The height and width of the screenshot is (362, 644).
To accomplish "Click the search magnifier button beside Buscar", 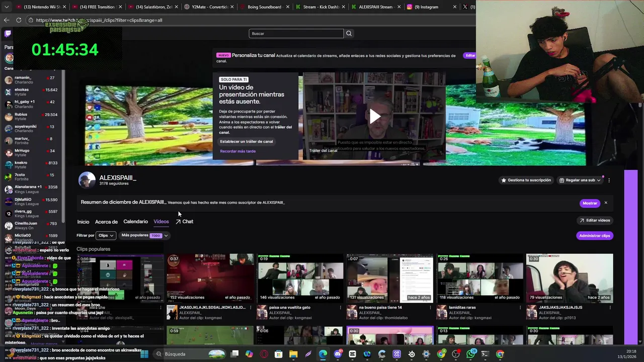I will tap(349, 33).
